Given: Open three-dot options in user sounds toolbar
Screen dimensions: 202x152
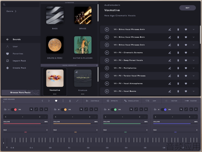Looking at the screenshot, I should 63,101.
